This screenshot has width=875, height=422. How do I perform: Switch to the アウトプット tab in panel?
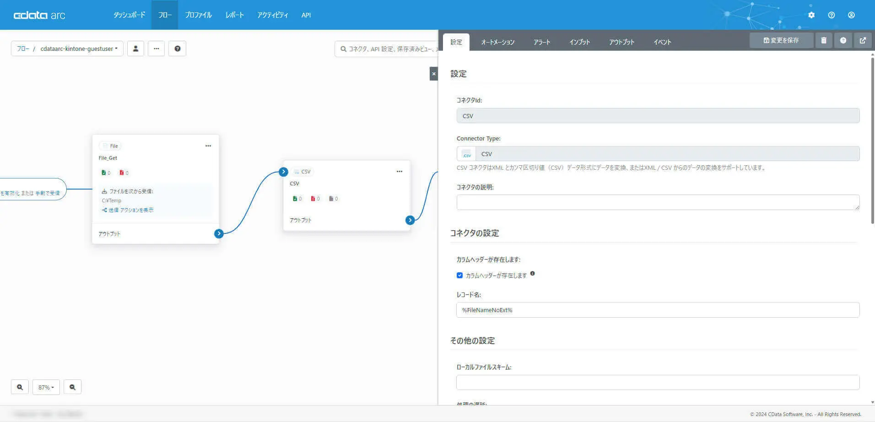click(x=621, y=42)
